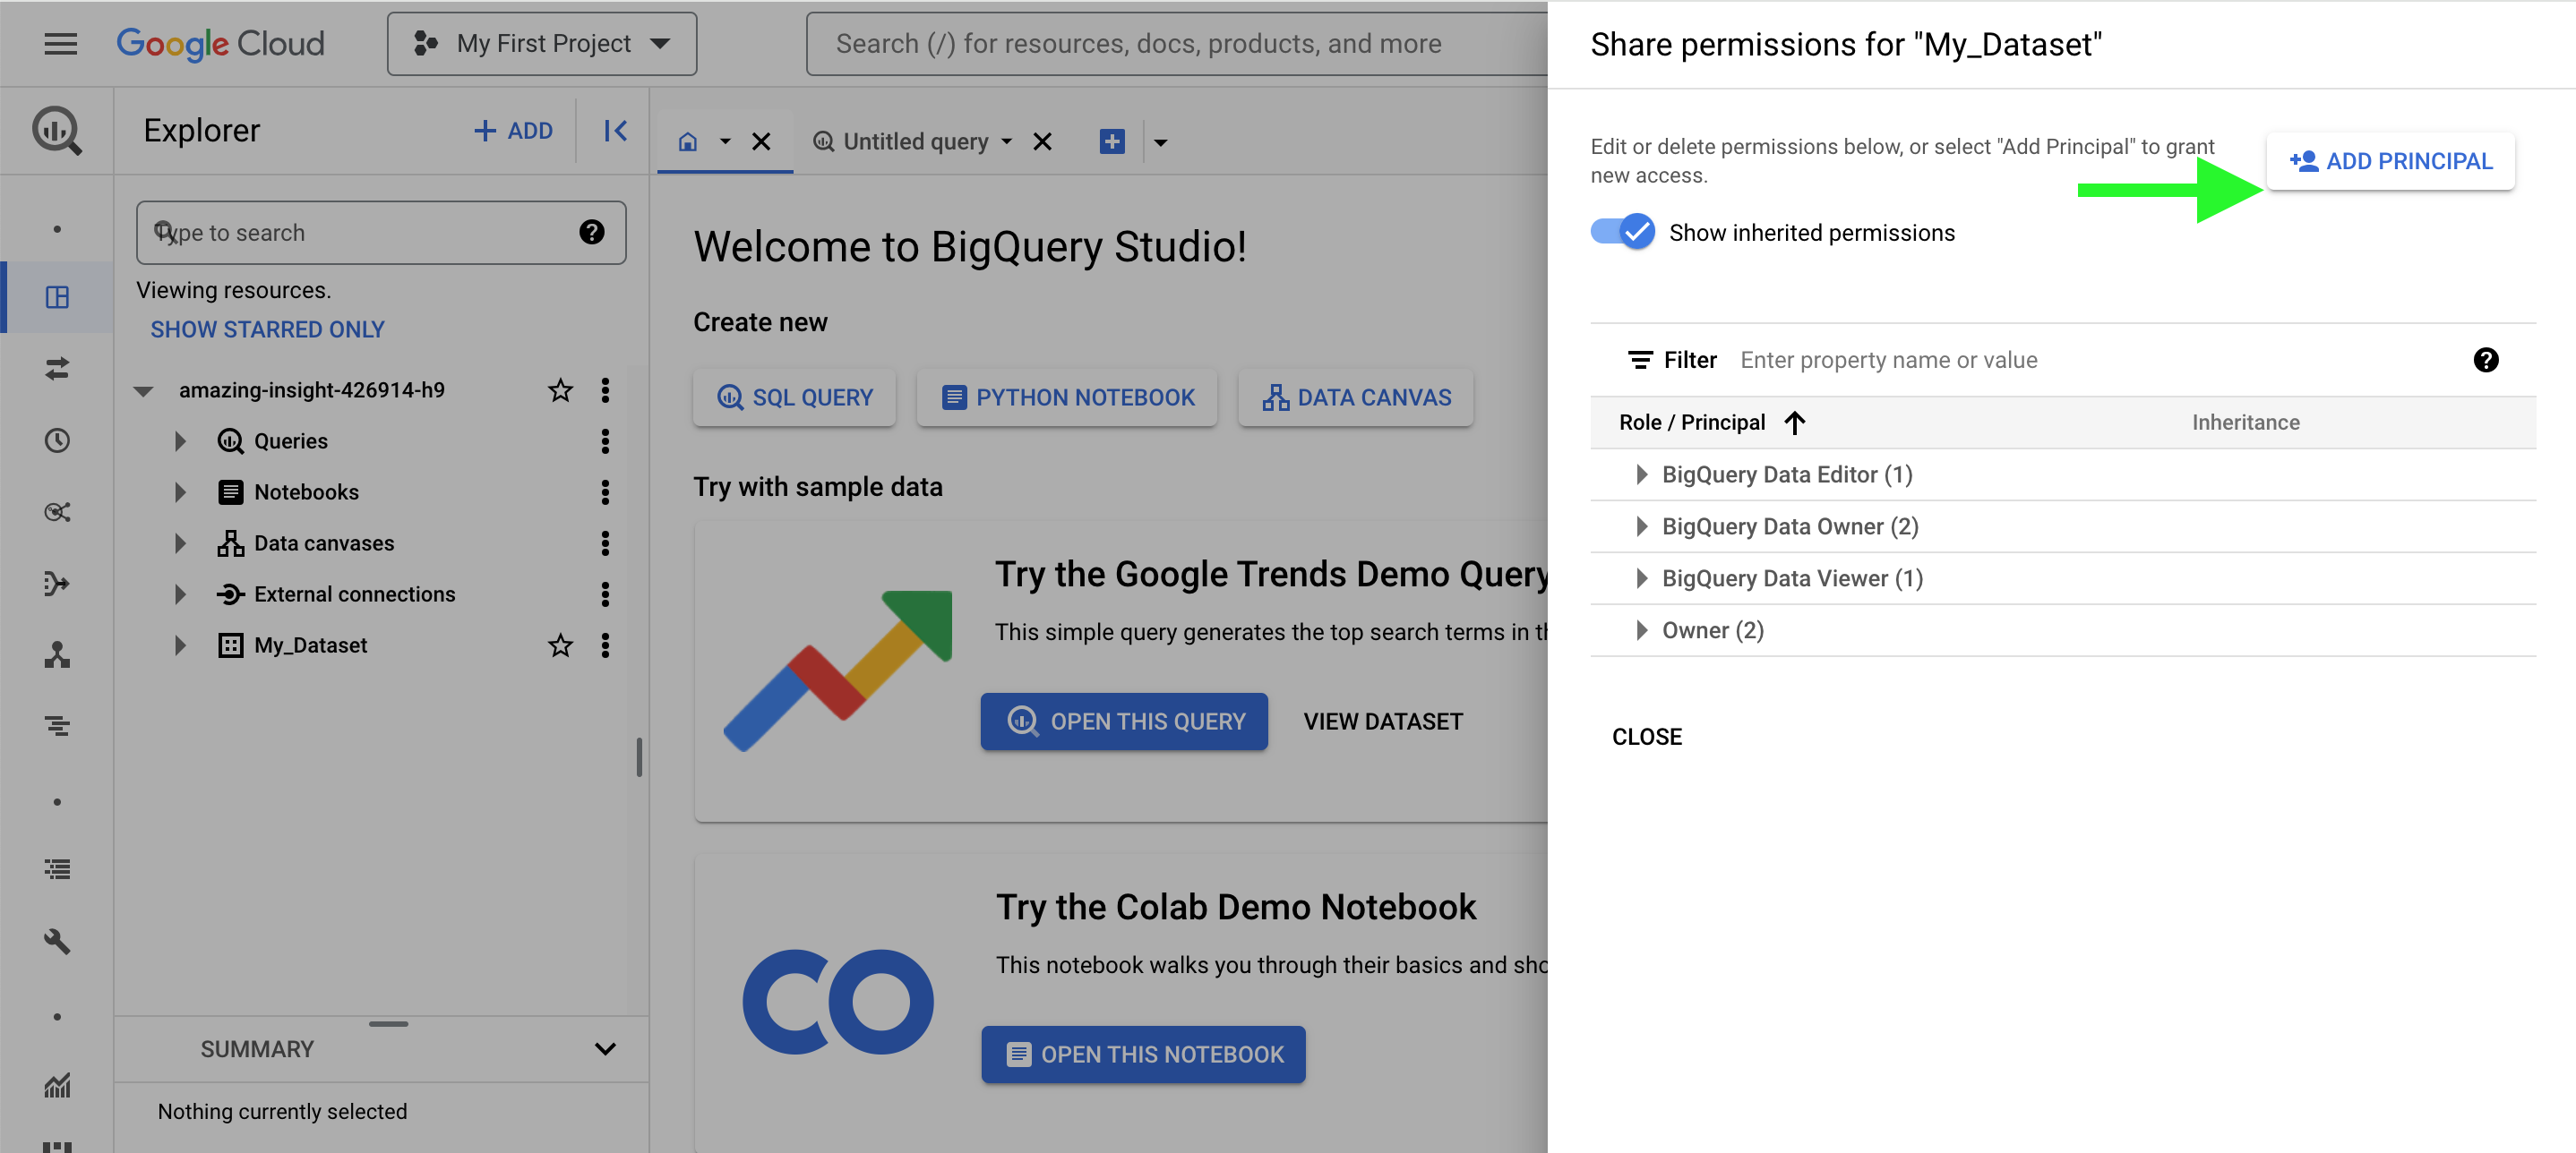Open the data transfers sidebar icon
2576x1153 pixels.
coord(57,369)
